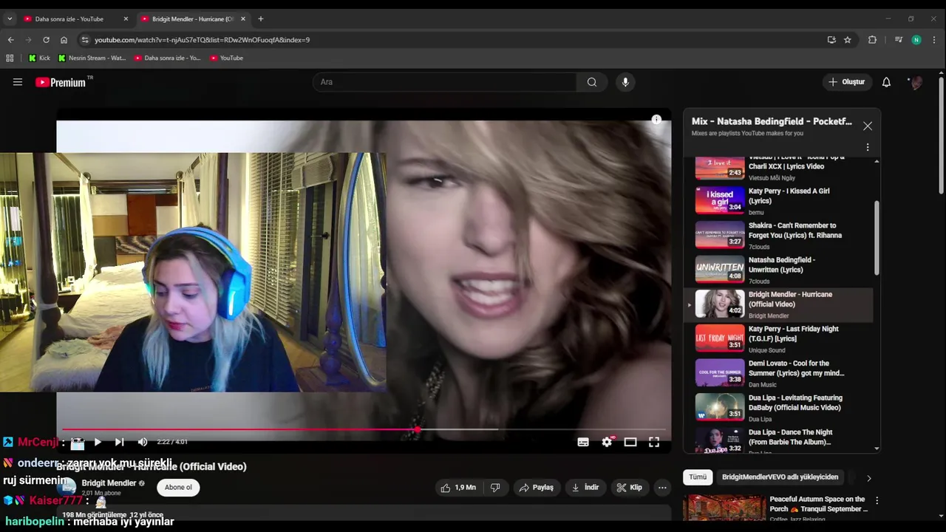Open the YouTube hamburger guide menu
Image resolution: width=946 pixels, height=532 pixels.
[18, 82]
